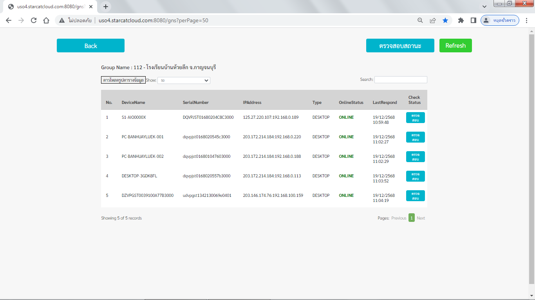Click the share page icon
This screenshot has width=535, height=300.
click(x=433, y=20)
